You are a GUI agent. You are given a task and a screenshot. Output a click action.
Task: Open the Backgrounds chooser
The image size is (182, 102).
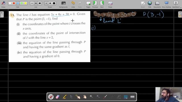(63, 4)
